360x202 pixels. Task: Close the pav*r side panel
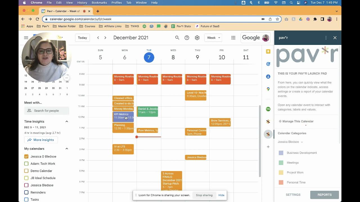(335, 38)
